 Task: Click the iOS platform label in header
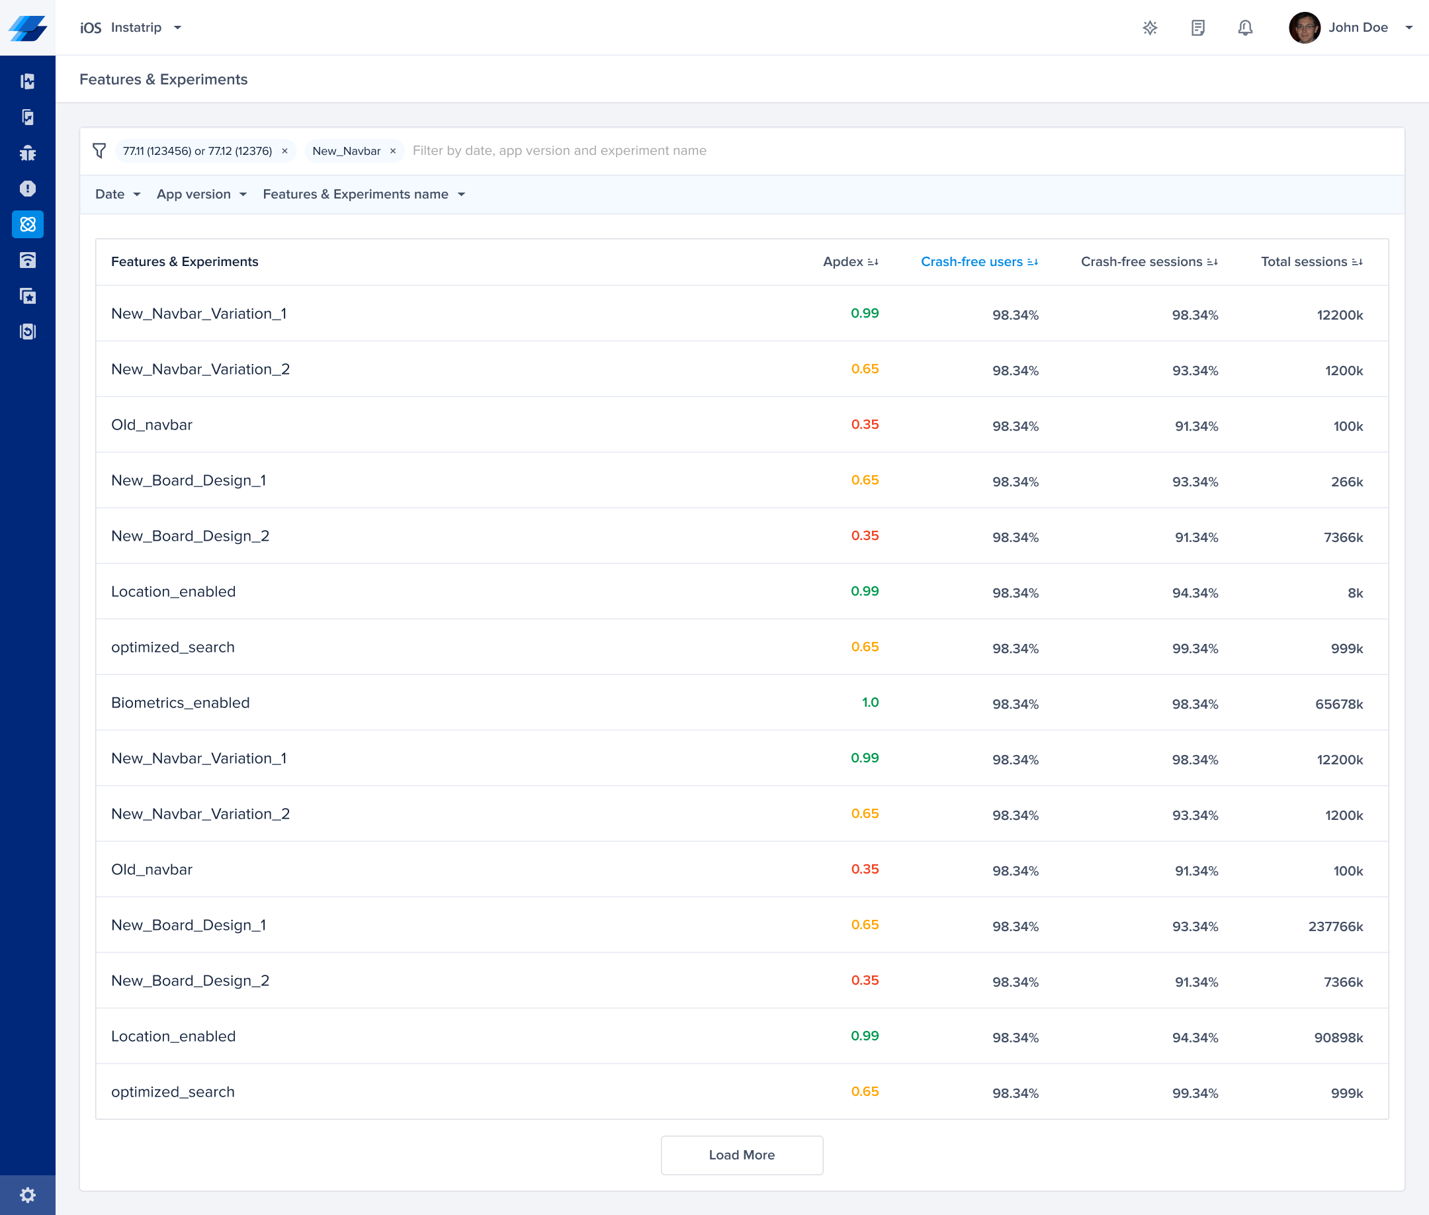pos(90,28)
